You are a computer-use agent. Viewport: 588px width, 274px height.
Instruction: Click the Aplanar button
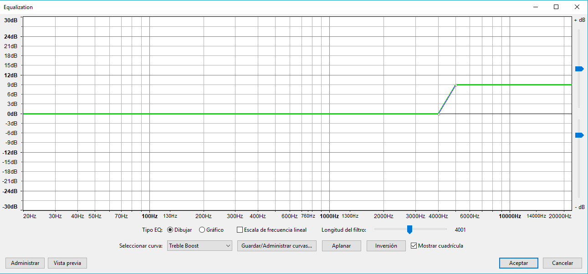(341, 246)
